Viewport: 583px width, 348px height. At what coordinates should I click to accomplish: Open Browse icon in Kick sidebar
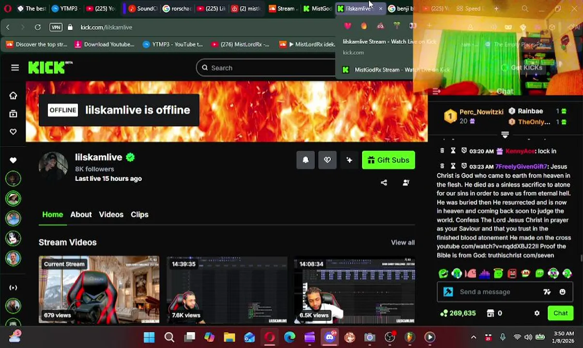[x=13, y=114]
